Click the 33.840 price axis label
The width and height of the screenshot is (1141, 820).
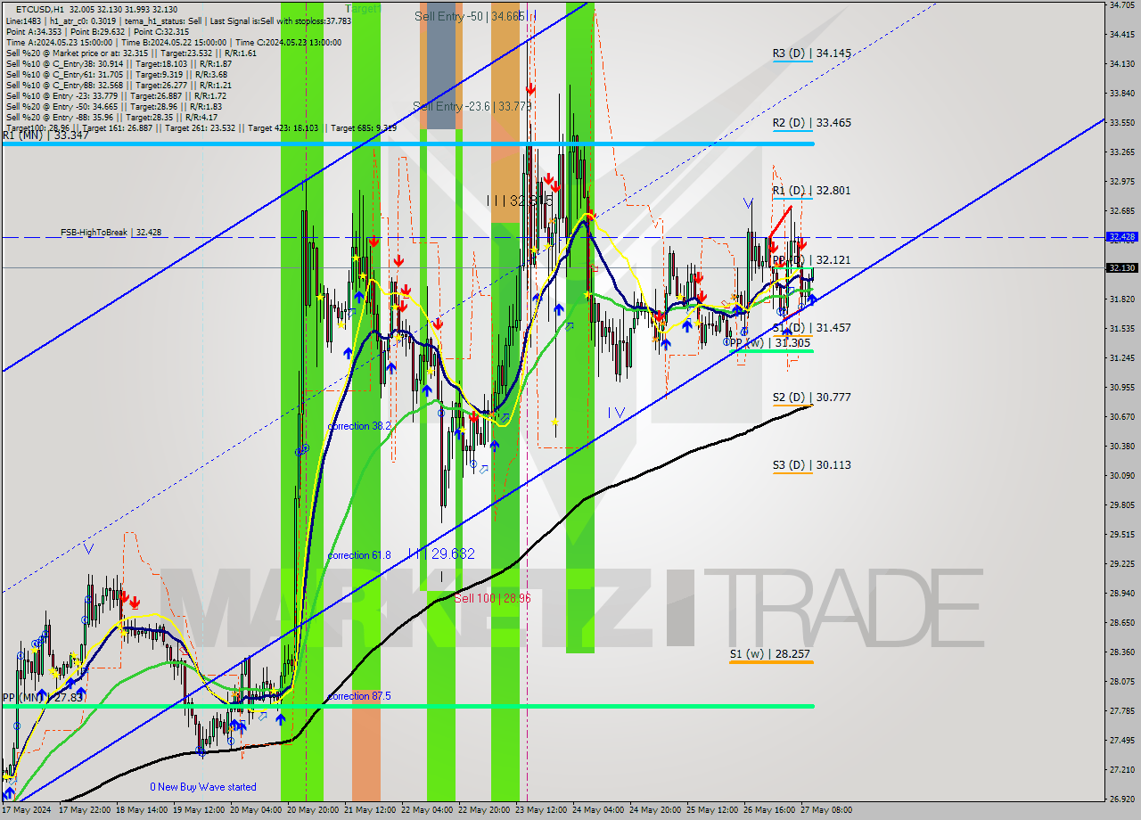coord(1120,93)
